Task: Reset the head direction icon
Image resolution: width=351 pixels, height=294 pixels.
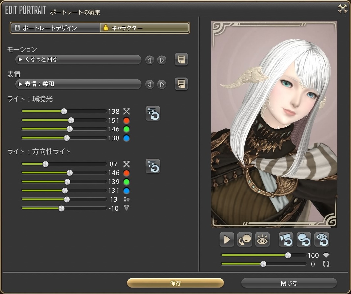Action: [304, 240]
